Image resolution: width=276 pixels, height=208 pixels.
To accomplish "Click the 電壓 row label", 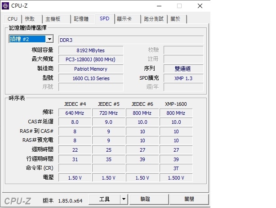I will 48,177.
